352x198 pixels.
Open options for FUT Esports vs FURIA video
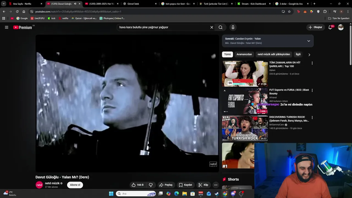point(312,90)
